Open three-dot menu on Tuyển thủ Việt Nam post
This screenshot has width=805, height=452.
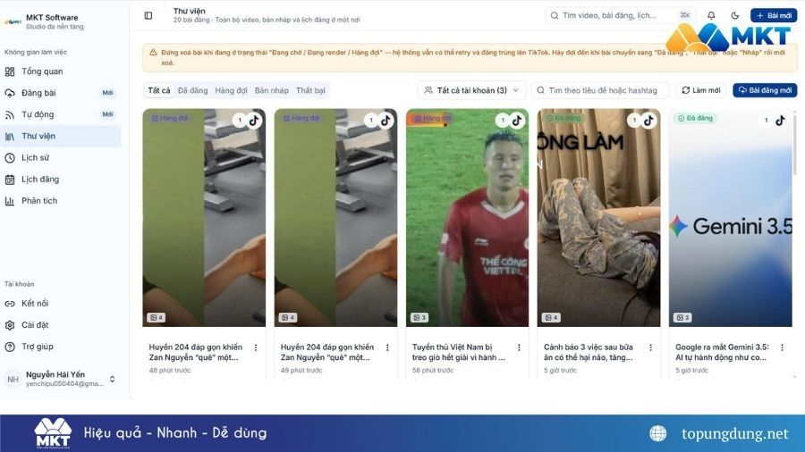click(519, 347)
